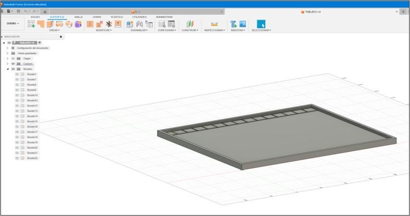
Task: Select Boceto17 in the browser tree
Action: tap(32, 132)
